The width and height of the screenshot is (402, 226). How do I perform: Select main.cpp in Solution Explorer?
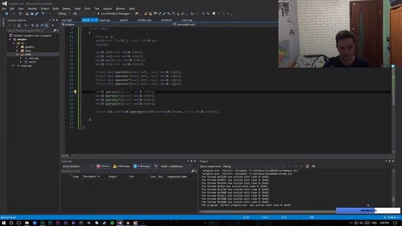click(26, 66)
